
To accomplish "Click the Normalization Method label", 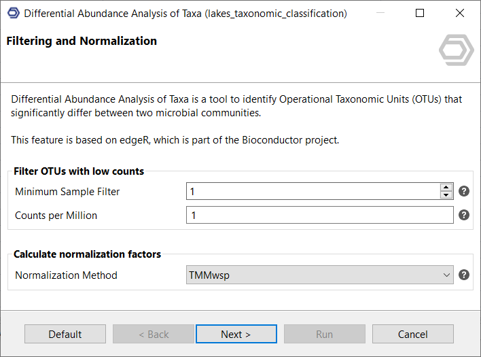I will [x=66, y=275].
